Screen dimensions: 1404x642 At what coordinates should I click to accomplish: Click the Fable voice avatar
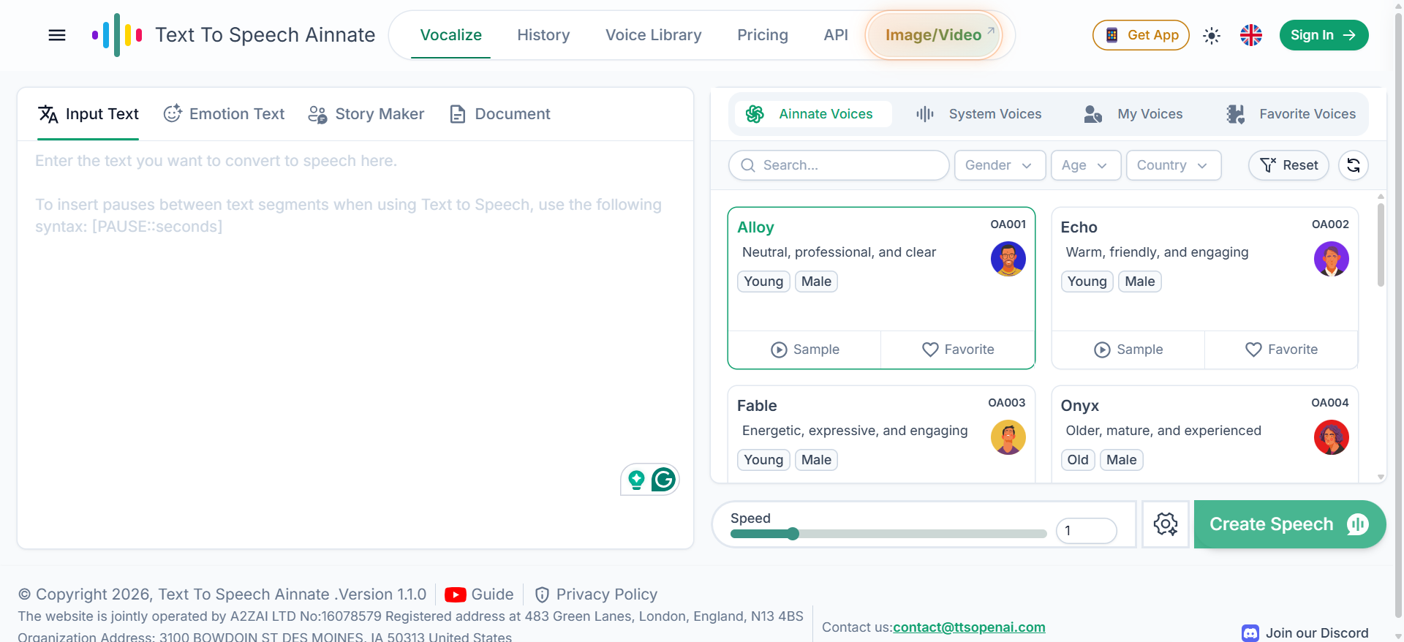1008,437
